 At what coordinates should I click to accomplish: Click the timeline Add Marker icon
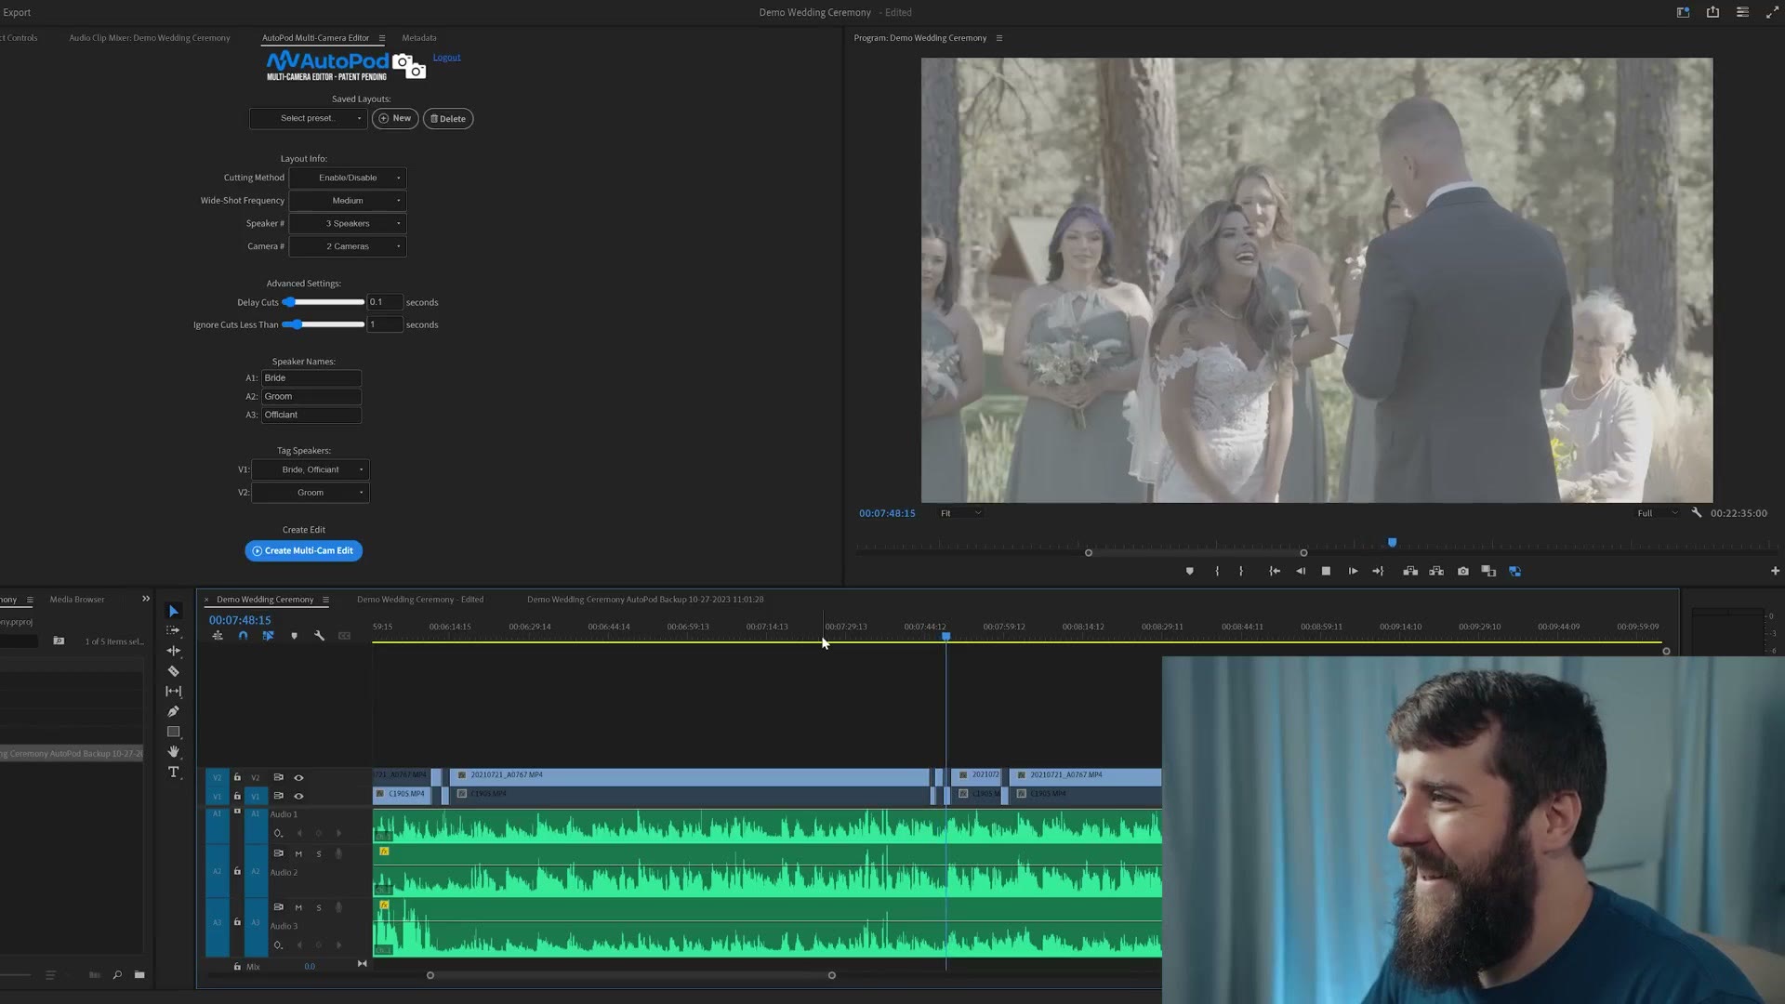(x=294, y=636)
